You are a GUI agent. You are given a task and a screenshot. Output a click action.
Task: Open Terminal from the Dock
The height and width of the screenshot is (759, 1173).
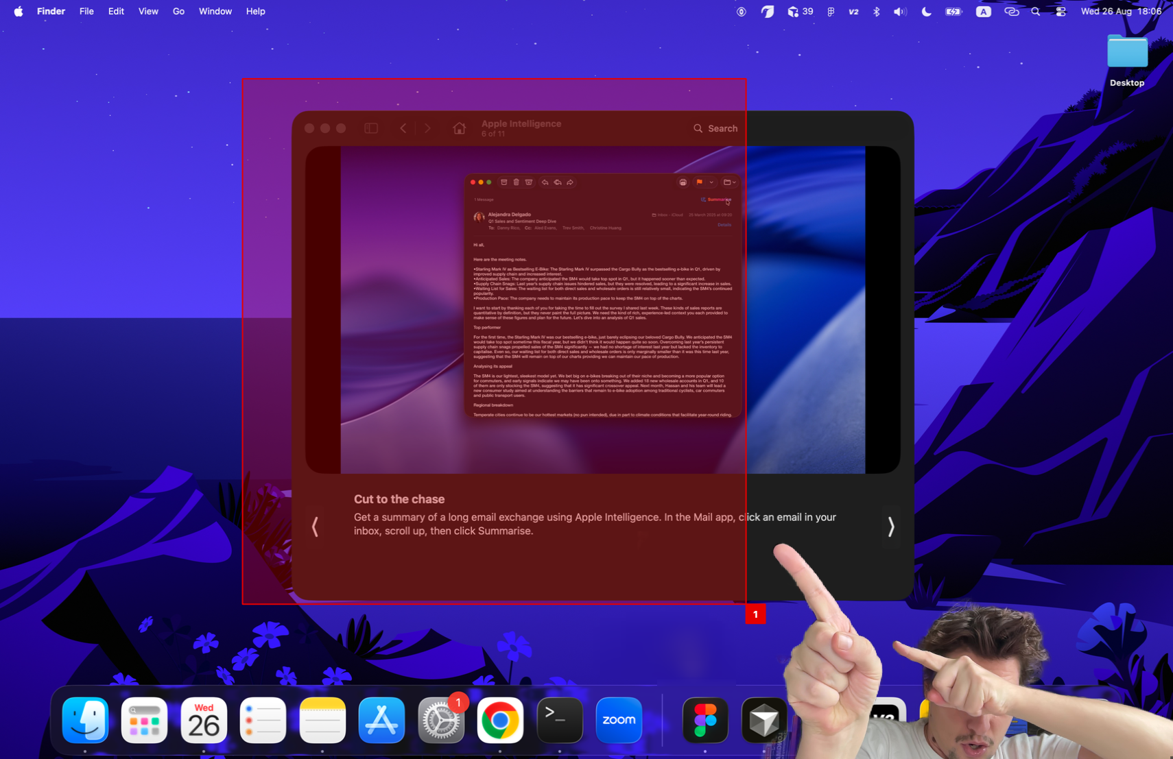click(560, 720)
